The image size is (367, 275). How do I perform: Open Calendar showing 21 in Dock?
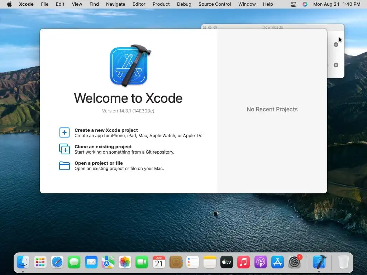159,262
